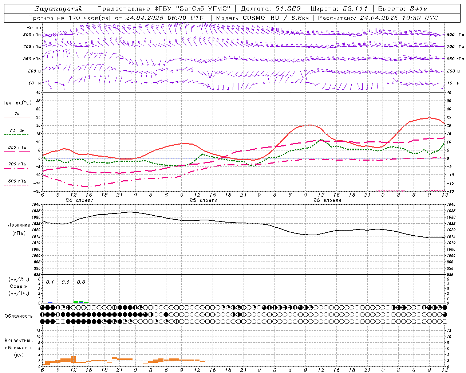Viewport: 466px width, 373px height.
Task: Click the "Модель COSMO-RU / 6.6км" text
Action: [262, 18]
